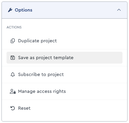This screenshot has width=129, height=123.
Task: Click the word 'Duplicate' in the actions list
Action: (x=29, y=41)
